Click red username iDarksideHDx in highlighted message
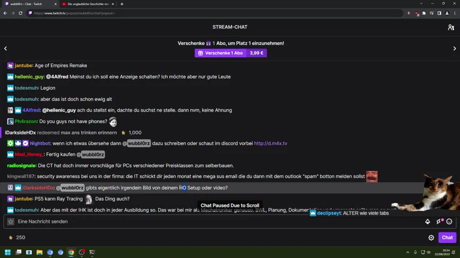 (38, 188)
